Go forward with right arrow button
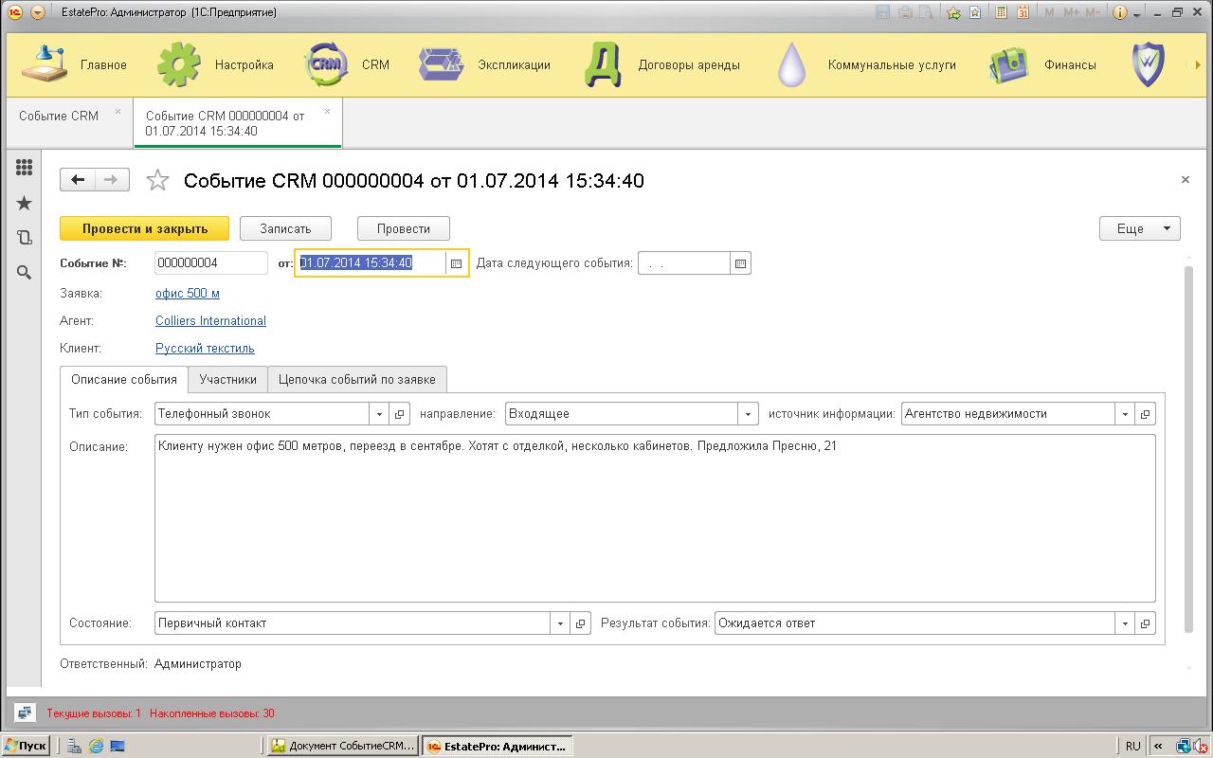The width and height of the screenshot is (1213, 758). [111, 179]
